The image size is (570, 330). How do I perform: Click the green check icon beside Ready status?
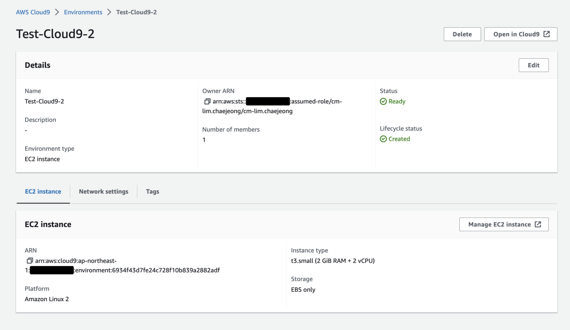click(383, 101)
